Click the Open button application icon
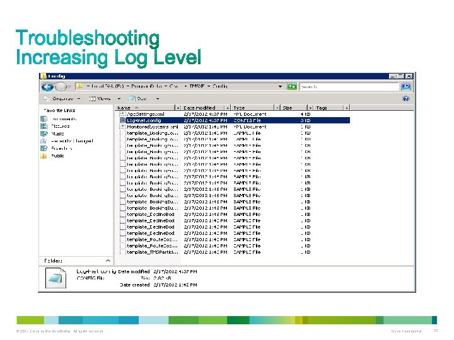 [132, 99]
